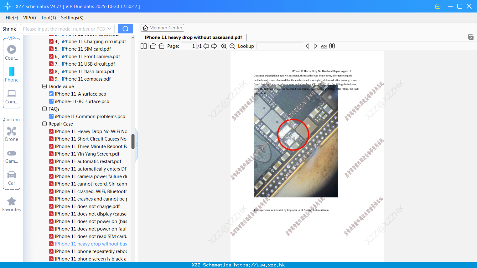The width and height of the screenshot is (477, 268).
Task: Click the Lookup search text field
Action: click(x=280, y=46)
